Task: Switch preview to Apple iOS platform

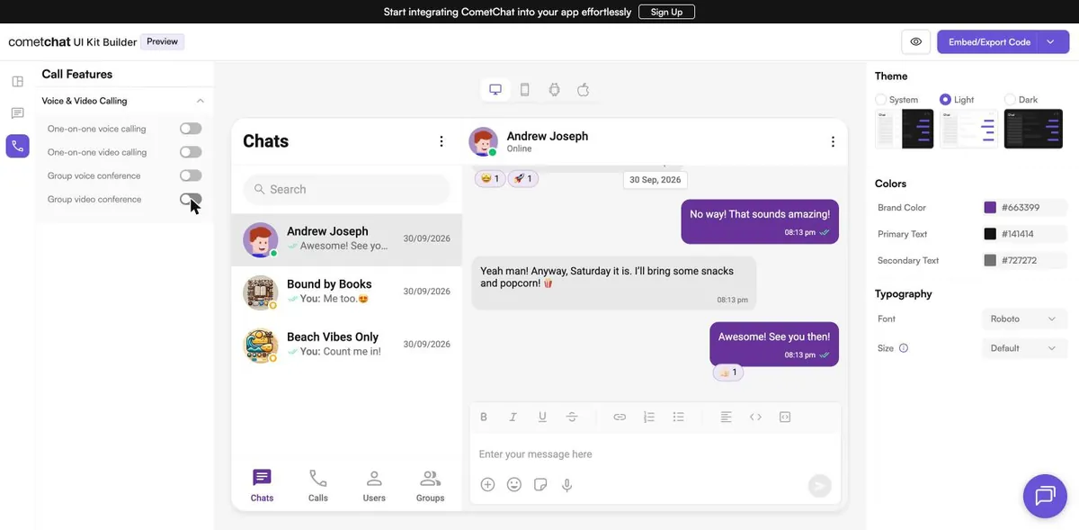Action: [x=584, y=89]
